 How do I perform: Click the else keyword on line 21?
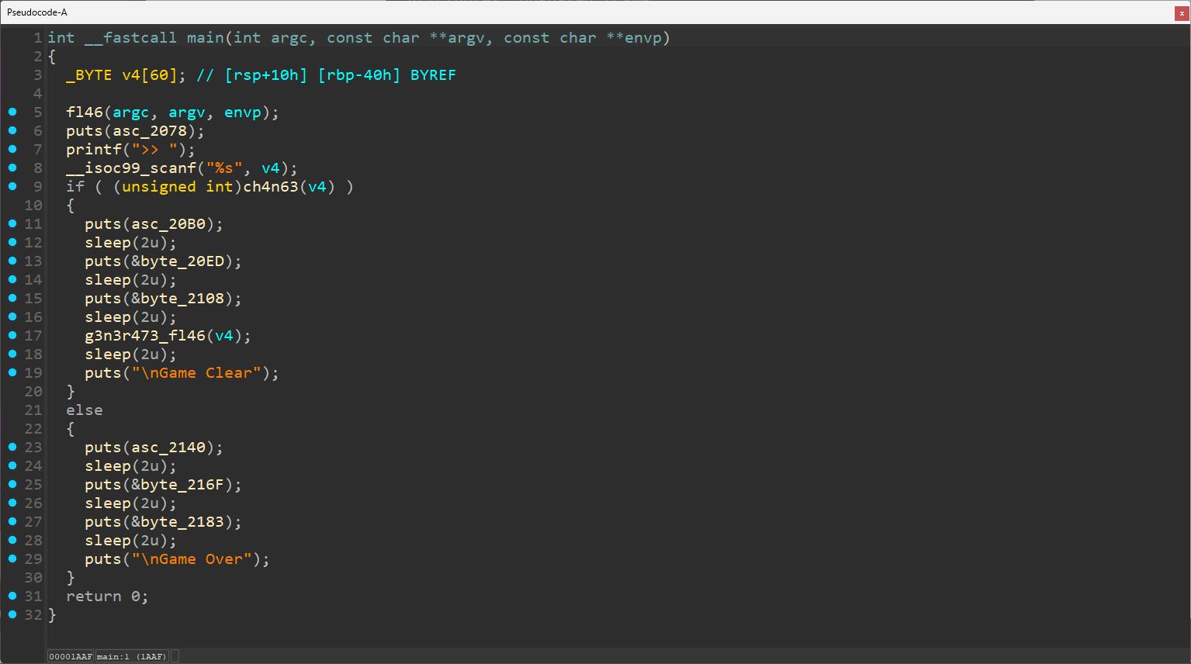[85, 410]
